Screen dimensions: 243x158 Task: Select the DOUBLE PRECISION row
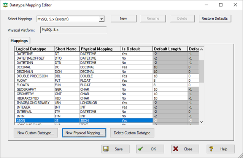coord(107,76)
